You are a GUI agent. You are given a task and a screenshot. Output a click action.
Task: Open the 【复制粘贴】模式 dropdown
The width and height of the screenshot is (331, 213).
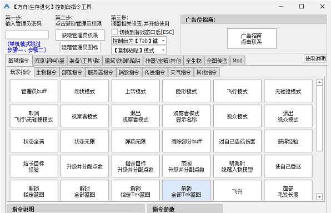tap(139, 50)
